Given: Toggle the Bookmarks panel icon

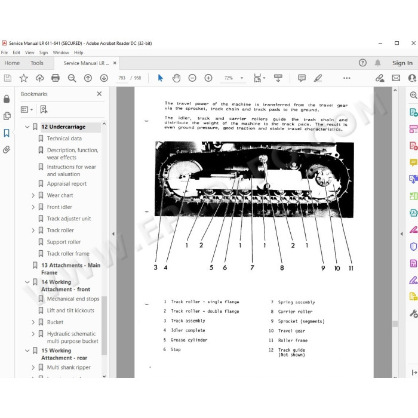Looking at the screenshot, I should click(x=7, y=133).
